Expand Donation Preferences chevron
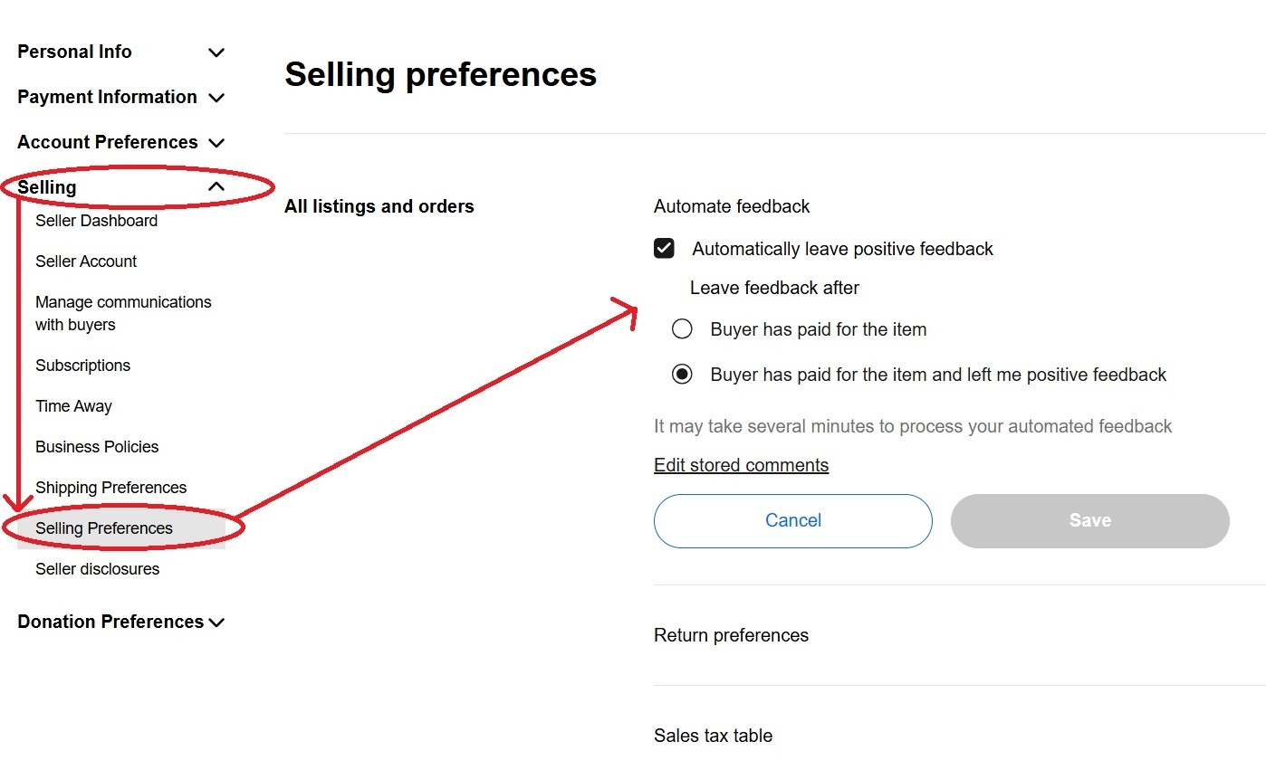The height and width of the screenshot is (770, 1266). point(216,623)
